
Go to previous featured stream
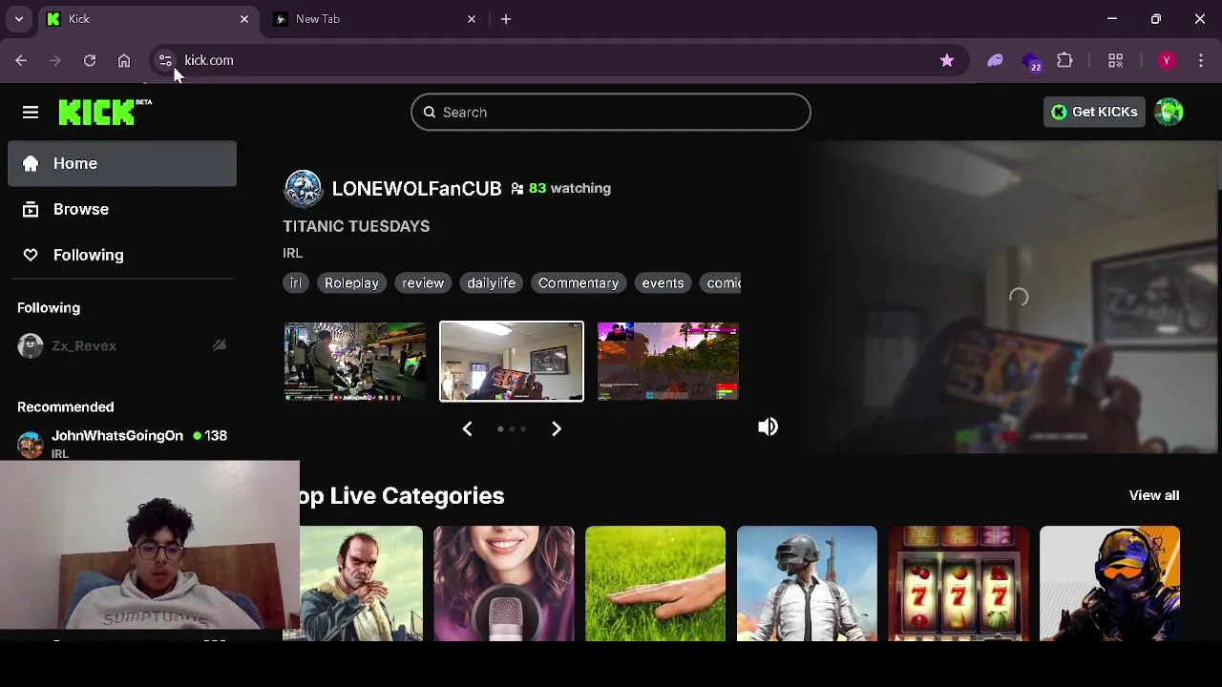point(467,428)
